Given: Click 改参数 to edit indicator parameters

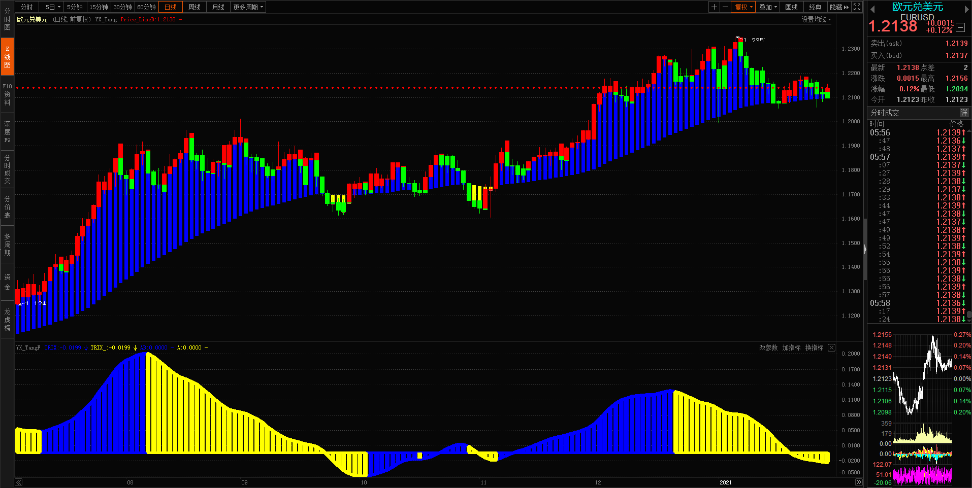Looking at the screenshot, I should point(768,347).
